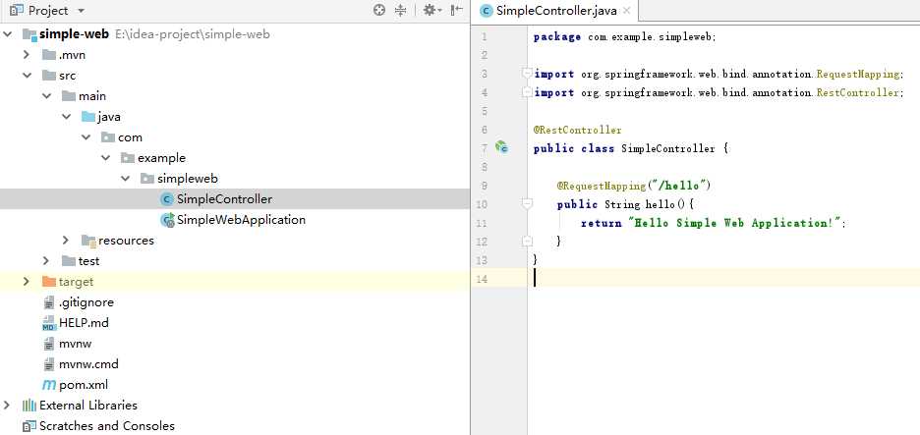Switch to the SimpleController.java tab
Image resolution: width=920 pixels, height=435 pixels.
click(553, 11)
